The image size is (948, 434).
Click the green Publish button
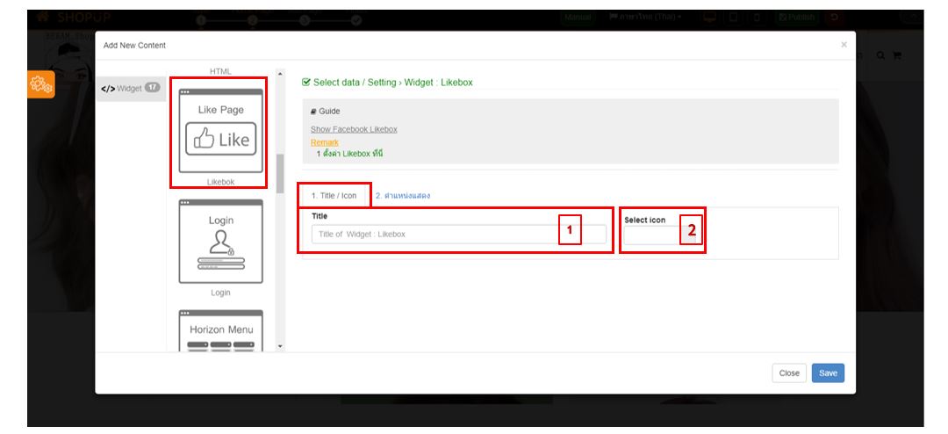click(796, 18)
